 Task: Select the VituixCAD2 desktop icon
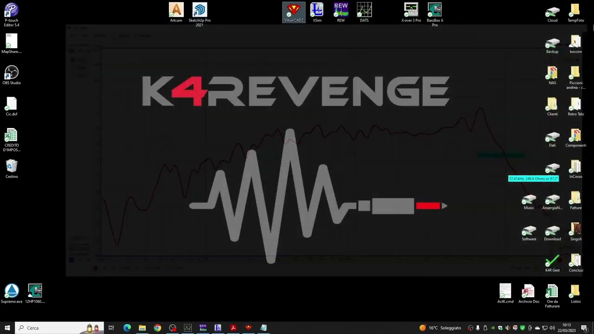pyautogui.click(x=294, y=13)
